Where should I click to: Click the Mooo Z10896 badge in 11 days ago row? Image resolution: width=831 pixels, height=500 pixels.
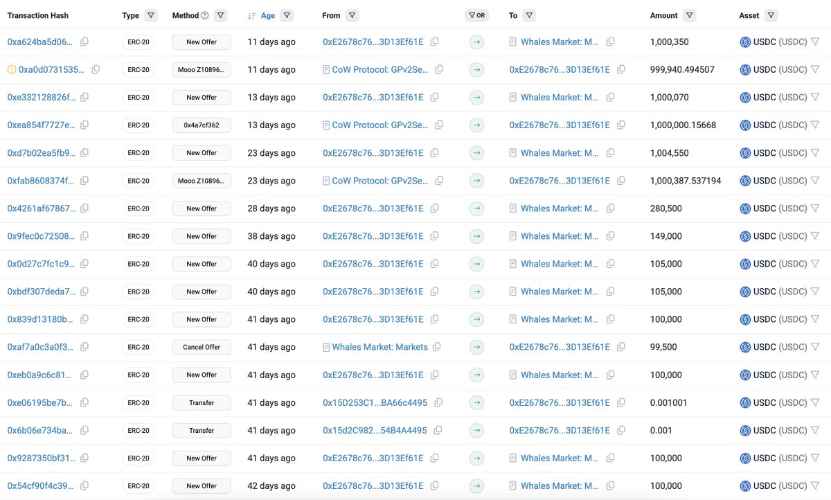[202, 70]
